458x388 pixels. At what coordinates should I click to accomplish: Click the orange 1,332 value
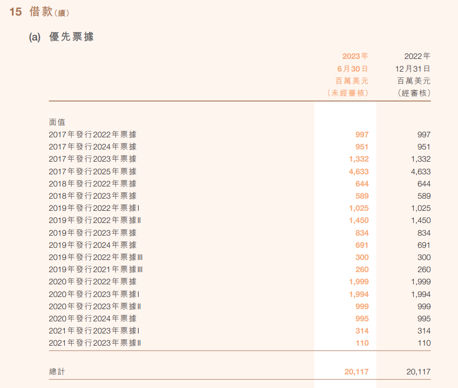coord(359,159)
